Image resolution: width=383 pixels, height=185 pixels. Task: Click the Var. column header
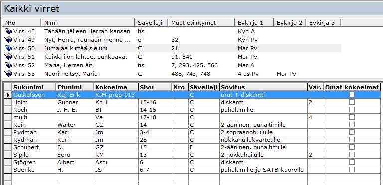click(x=316, y=87)
